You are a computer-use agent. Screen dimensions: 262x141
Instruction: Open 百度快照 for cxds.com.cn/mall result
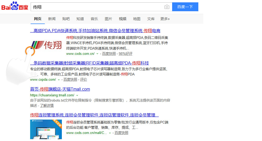coord(121,133)
